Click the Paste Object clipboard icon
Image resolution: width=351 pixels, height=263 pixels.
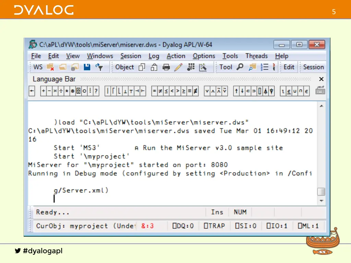coord(154,67)
